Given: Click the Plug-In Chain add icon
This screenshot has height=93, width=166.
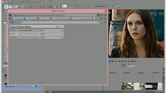Looking at the screenshot, I should [102, 19].
